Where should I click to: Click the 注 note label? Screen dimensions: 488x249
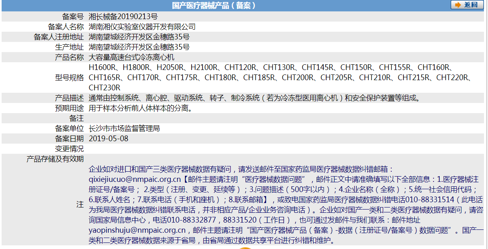80,204
